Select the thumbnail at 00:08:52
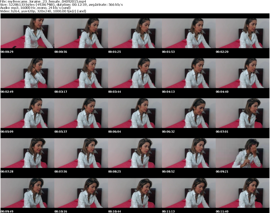The width and height of the screenshot is (270, 213). point(189,153)
